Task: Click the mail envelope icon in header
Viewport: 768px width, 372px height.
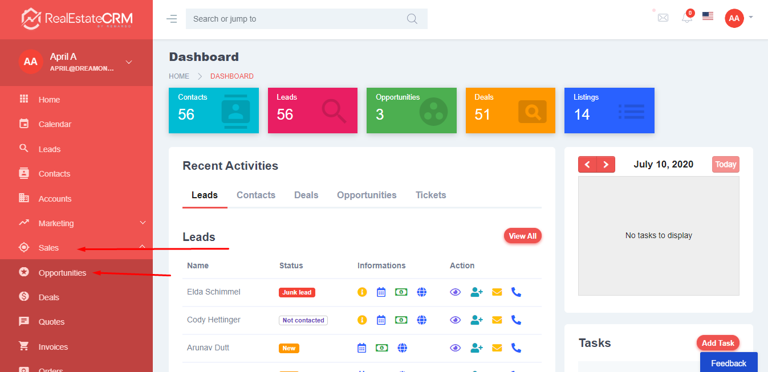Action: tap(663, 18)
